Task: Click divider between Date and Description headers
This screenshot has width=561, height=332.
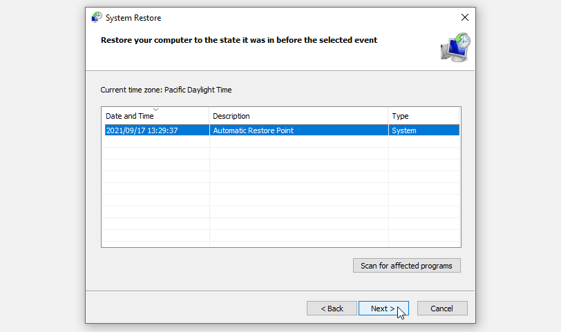Action: [209, 116]
